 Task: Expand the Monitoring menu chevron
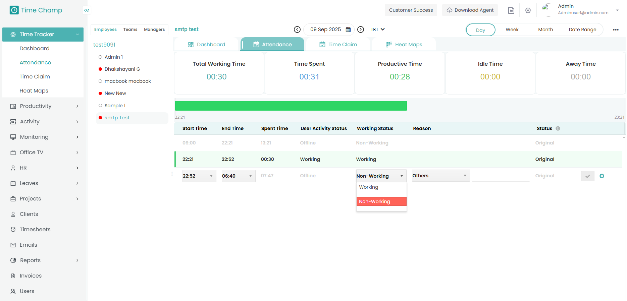(x=77, y=137)
